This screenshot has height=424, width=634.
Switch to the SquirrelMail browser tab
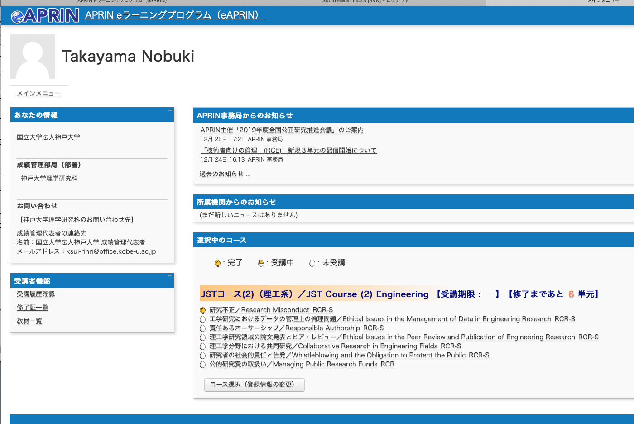point(366,1)
